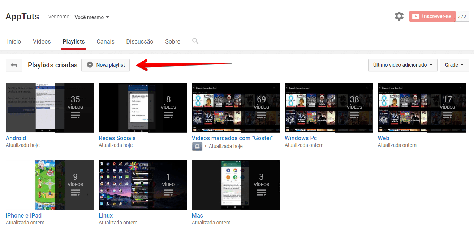This screenshot has width=474, height=233.
Task: Click the playlist icon on Android thumbnail
Action: coord(75,115)
